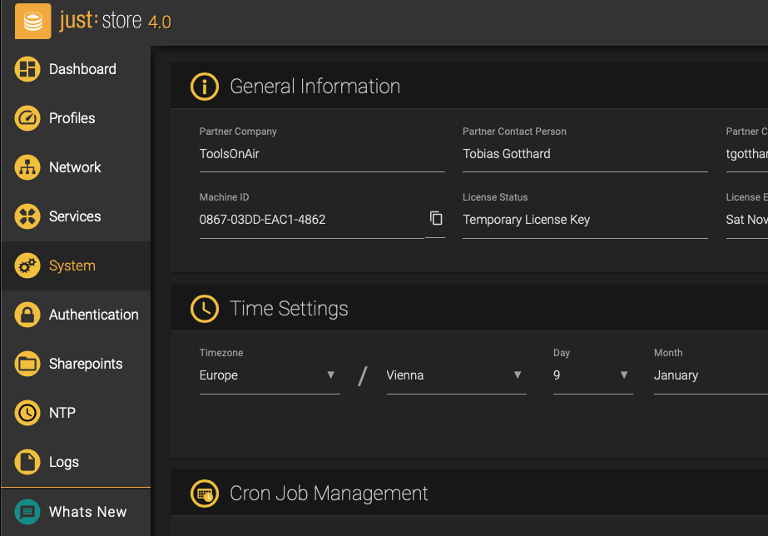Click the System gears icon

coord(27,266)
